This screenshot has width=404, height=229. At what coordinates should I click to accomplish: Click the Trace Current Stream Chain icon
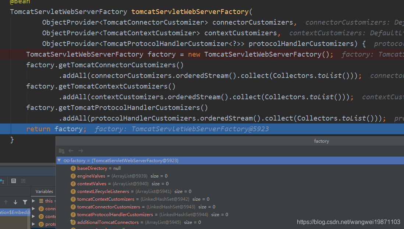[x=23, y=181]
